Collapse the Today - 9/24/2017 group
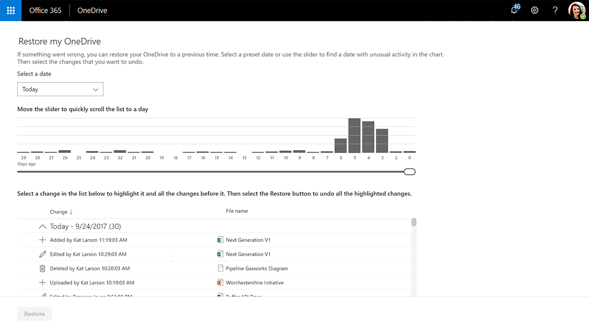Viewport: 589px width, 331px height. [42, 227]
